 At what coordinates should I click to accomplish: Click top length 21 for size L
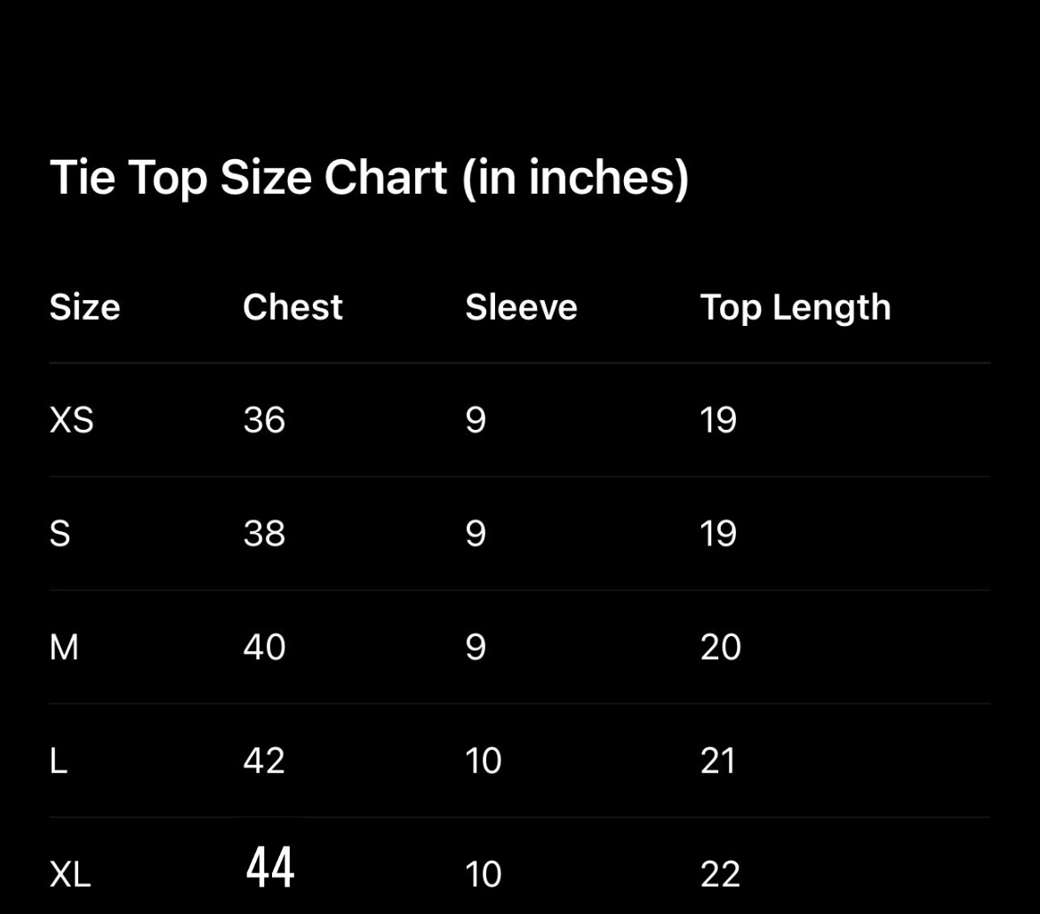click(717, 761)
